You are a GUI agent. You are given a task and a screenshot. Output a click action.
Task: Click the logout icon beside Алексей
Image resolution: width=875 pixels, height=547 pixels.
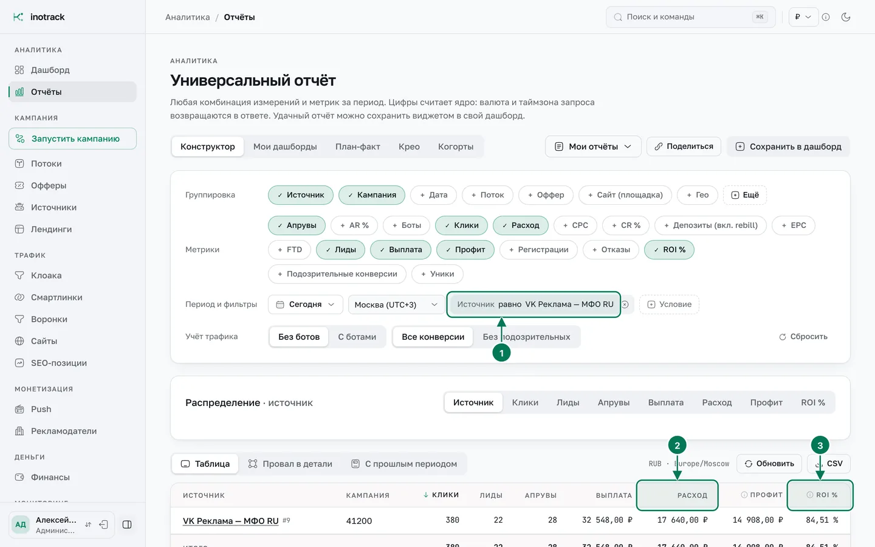[x=104, y=525]
